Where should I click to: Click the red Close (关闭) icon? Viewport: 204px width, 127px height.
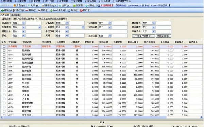click(x=81, y=10)
